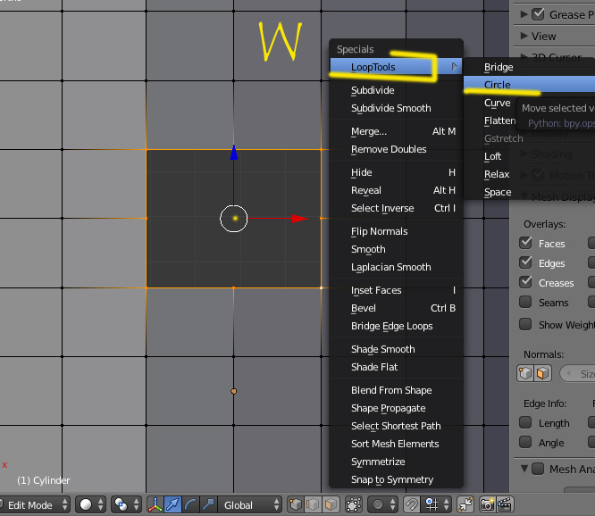This screenshot has width=595, height=516.
Task: Switch to vertex select mode
Action: (x=296, y=504)
